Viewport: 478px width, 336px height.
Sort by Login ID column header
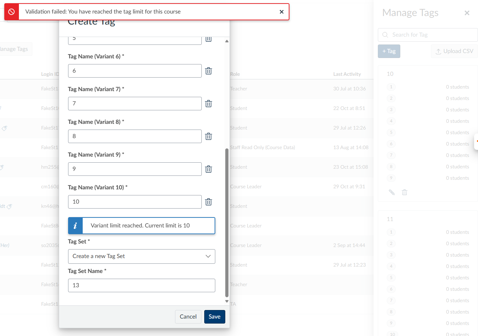50,74
